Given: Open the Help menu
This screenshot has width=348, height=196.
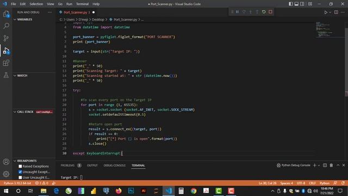Looking at the screenshot, I should coord(96,4).
